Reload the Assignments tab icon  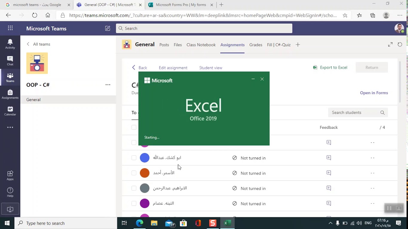click(x=400, y=45)
